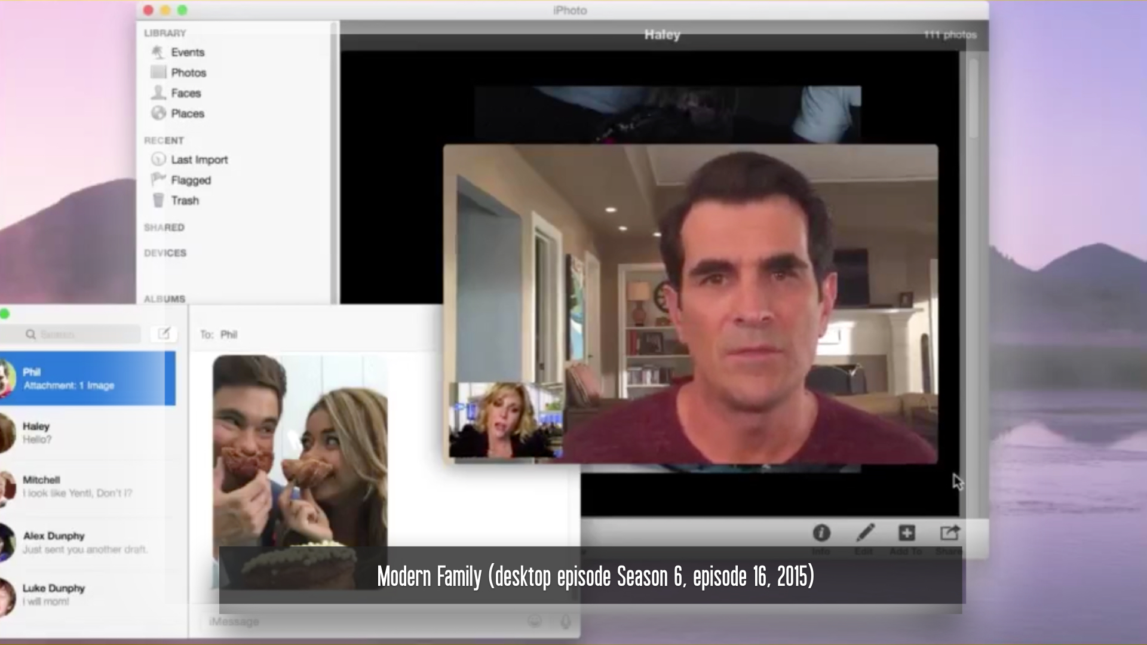Click the iMessage text input field

coord(358,622)
